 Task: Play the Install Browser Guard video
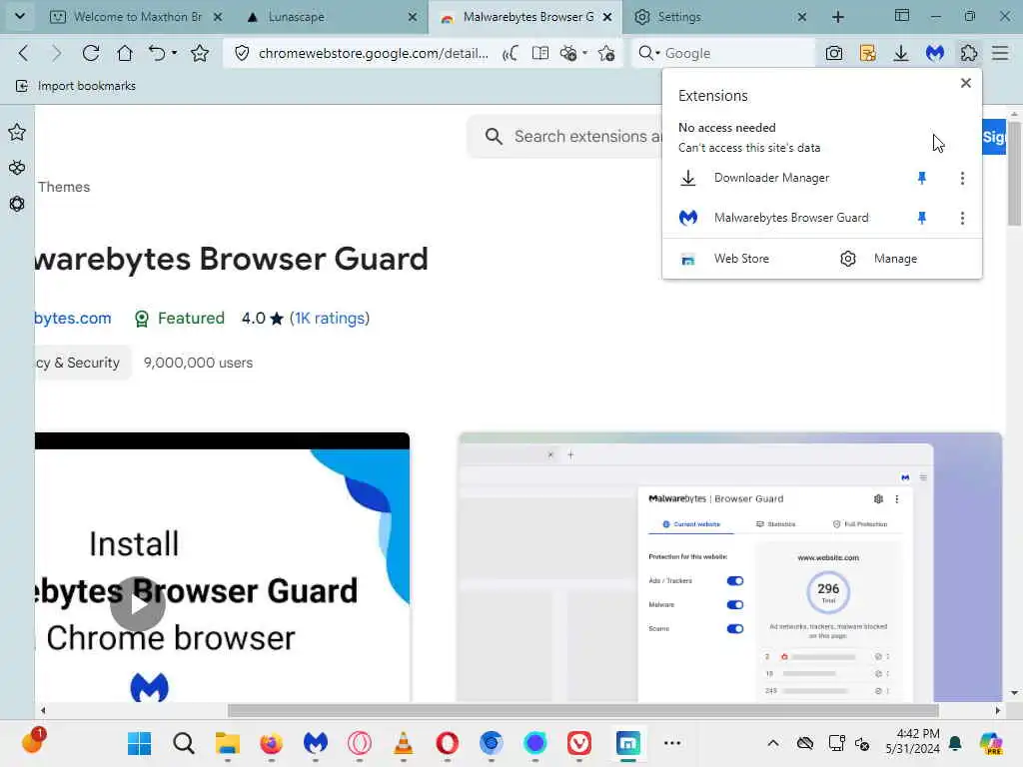pyautogui.click(x=137, y=604)
